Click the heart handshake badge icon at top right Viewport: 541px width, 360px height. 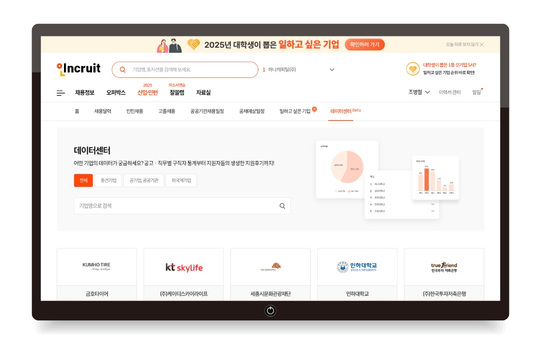(413, 69)
